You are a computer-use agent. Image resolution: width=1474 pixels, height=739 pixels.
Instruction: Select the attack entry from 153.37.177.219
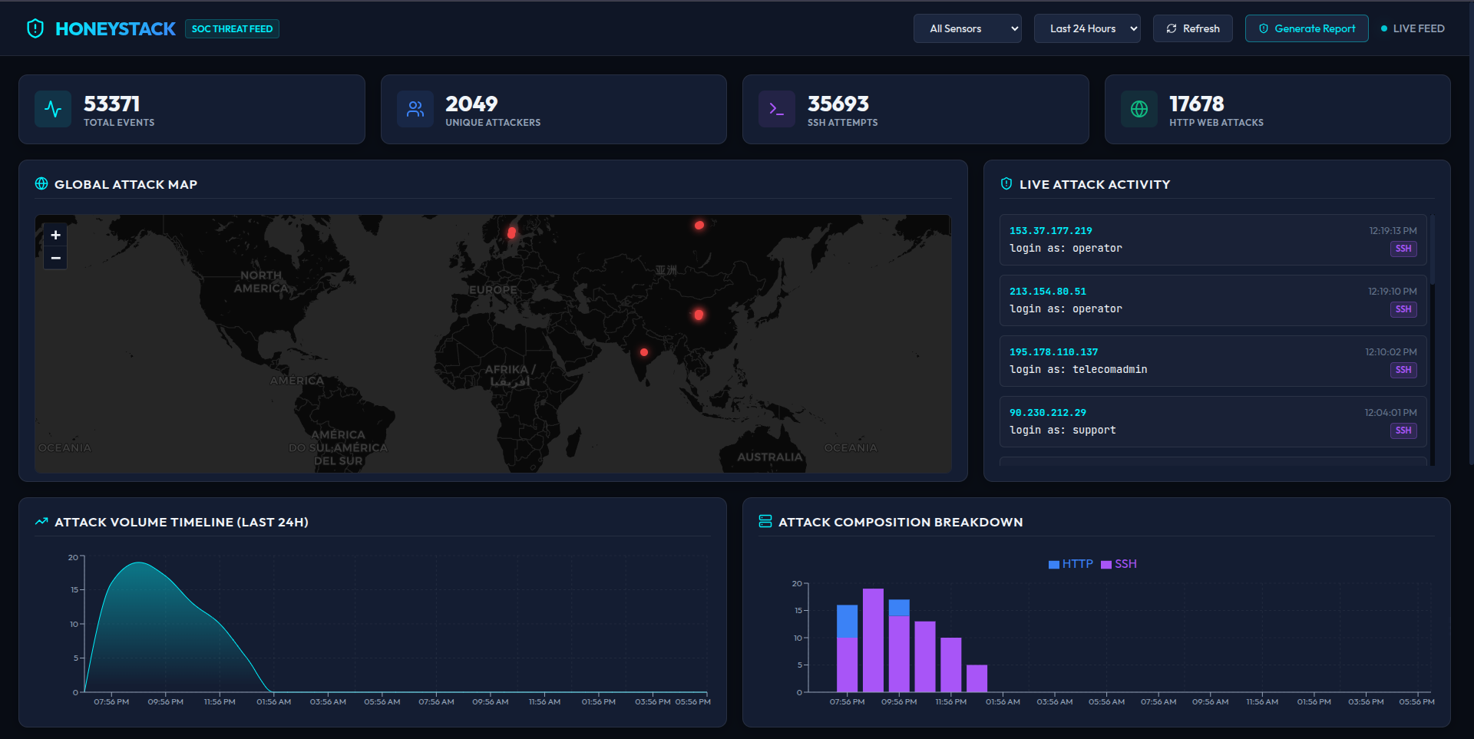pos(1213,239)
